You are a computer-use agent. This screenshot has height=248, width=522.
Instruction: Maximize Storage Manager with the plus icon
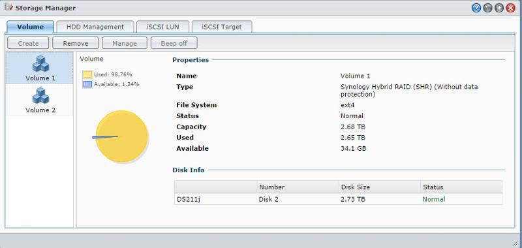[x=499, y=8]
